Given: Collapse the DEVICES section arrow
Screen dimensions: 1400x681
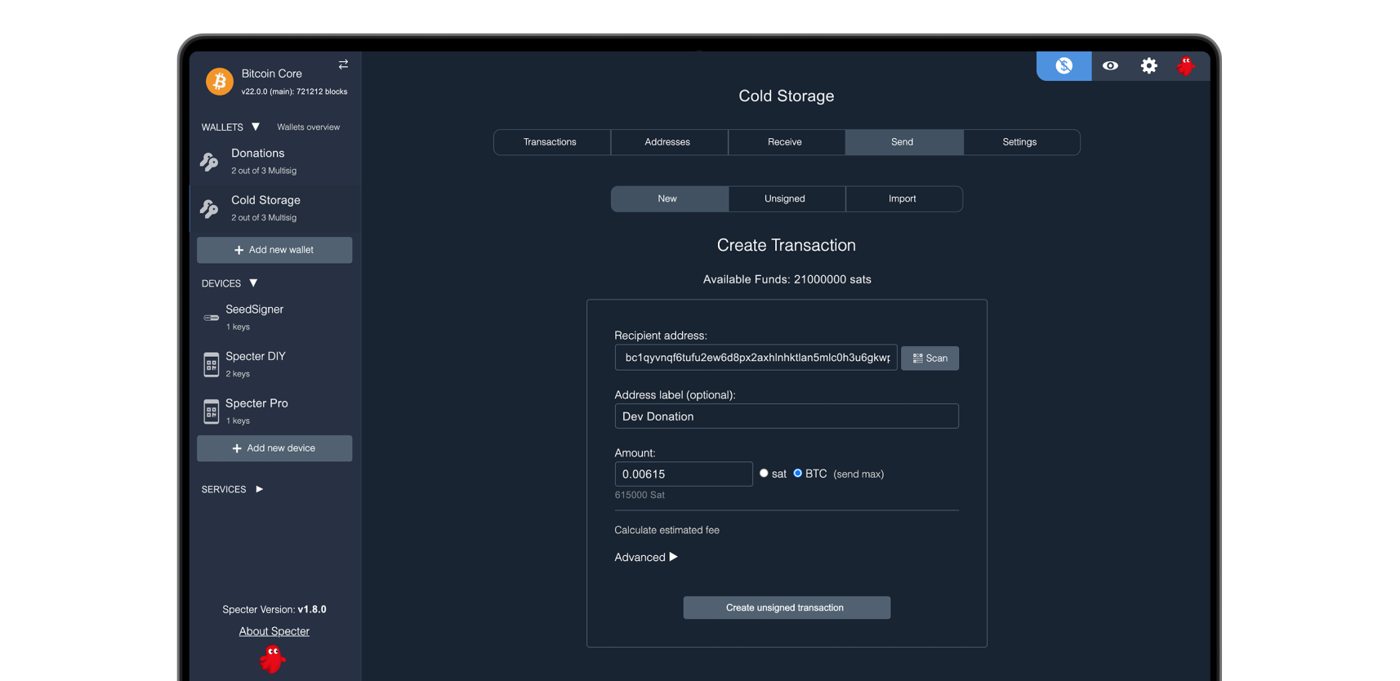Looking at the screenshot, I should click(x=253, y=283).
